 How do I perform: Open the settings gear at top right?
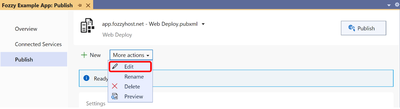point(397,5)
